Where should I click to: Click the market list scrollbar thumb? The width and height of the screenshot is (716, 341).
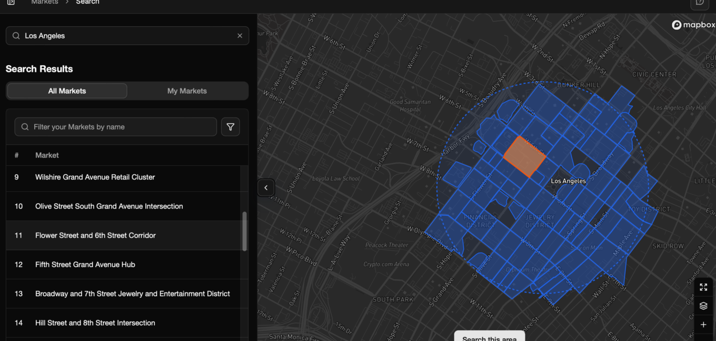coord(245,231)
